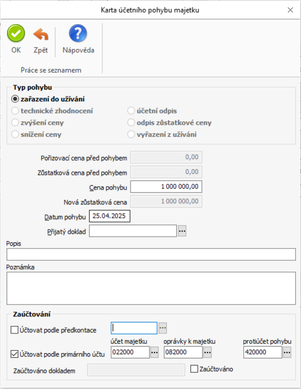Screen dimensions: 301x389
Task: Click the orange Zpět back arrow icon
Action: pos(41,34)
